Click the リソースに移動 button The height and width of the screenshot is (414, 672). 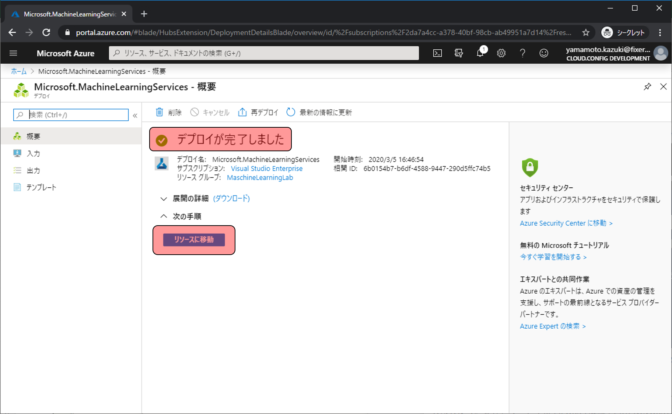pos(194,240)
